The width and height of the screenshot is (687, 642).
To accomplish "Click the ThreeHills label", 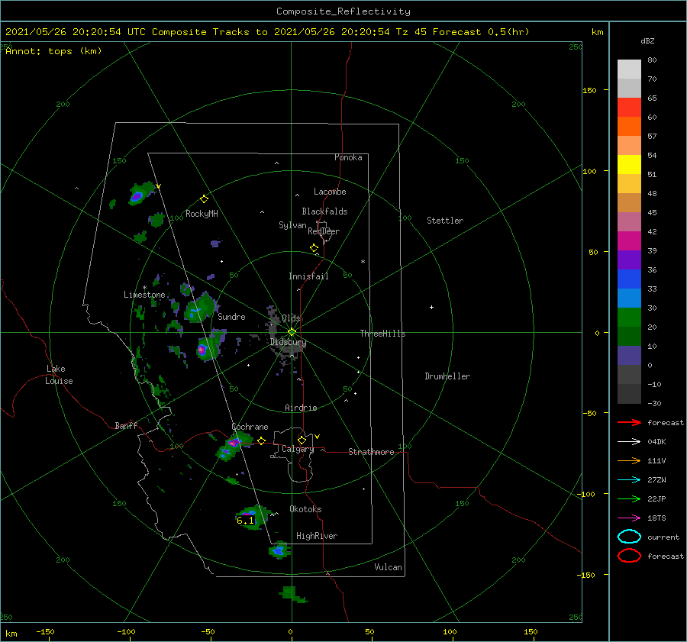I will [x=382, y=334].
